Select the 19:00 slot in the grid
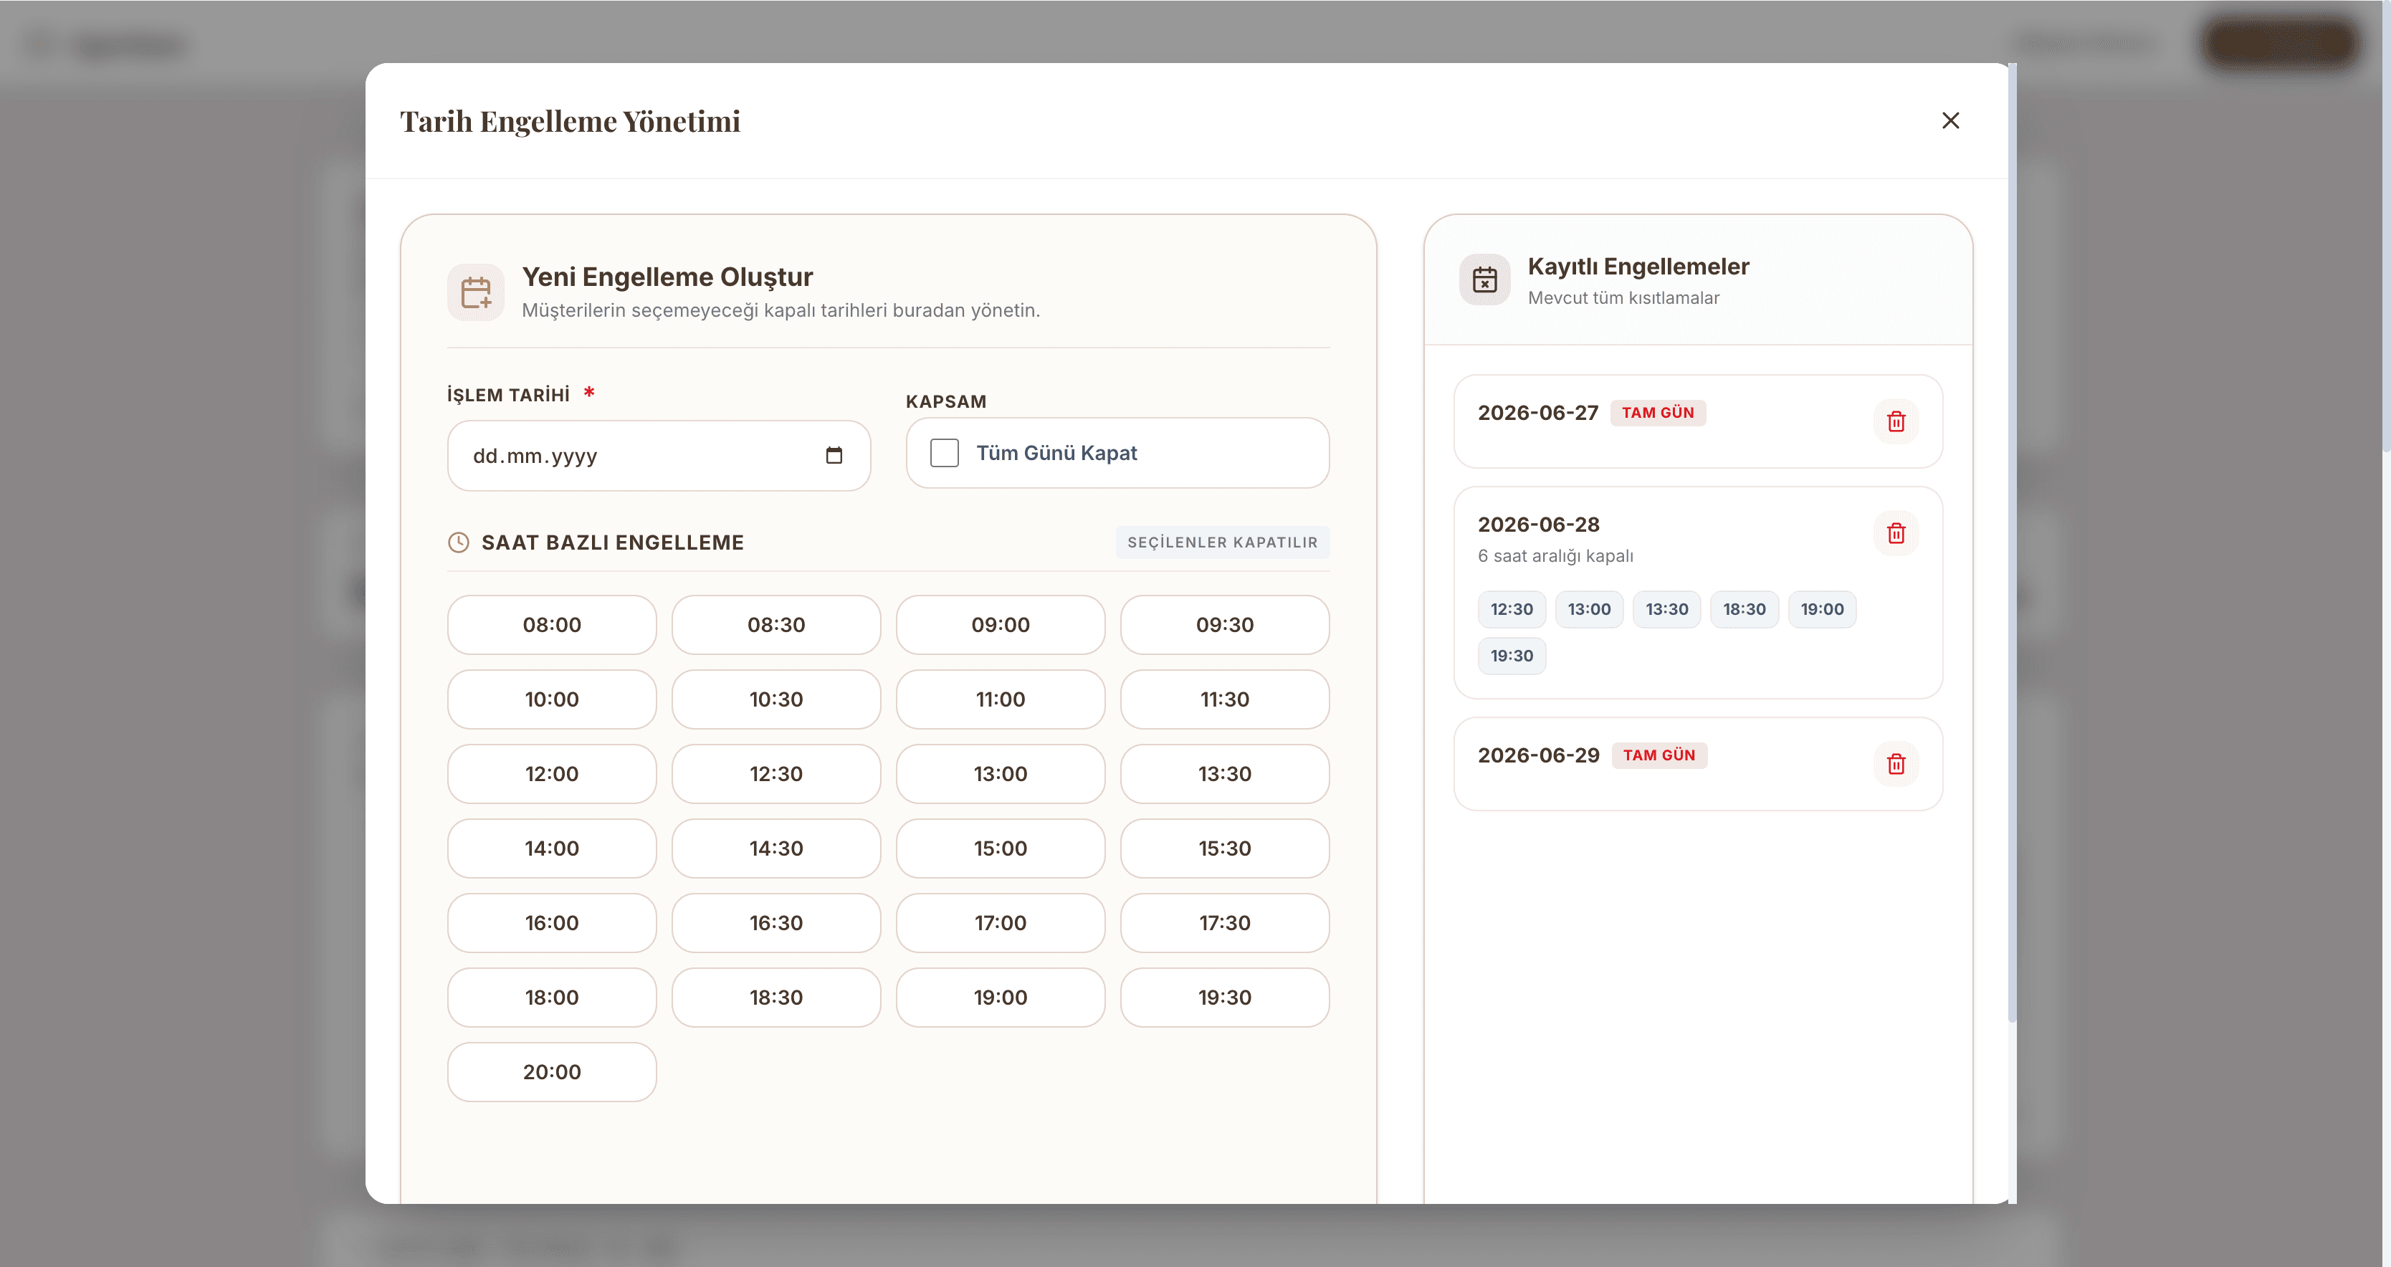Screen dimensions: 2391x1267 [1000, 998]
